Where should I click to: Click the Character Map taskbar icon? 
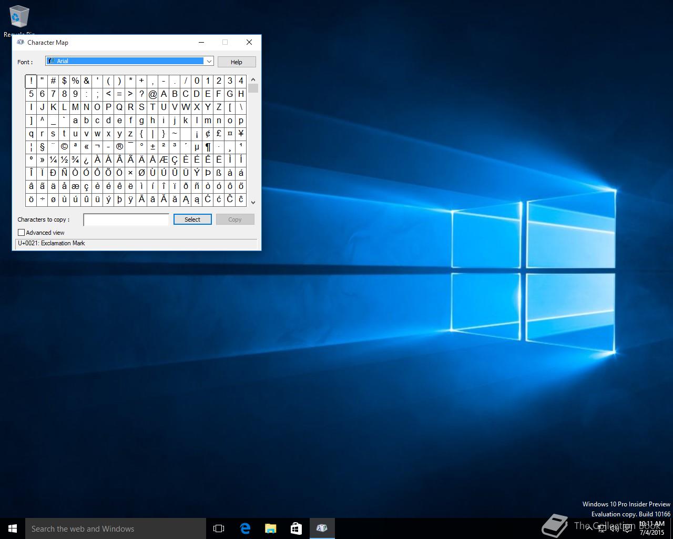tap(322, 528)
